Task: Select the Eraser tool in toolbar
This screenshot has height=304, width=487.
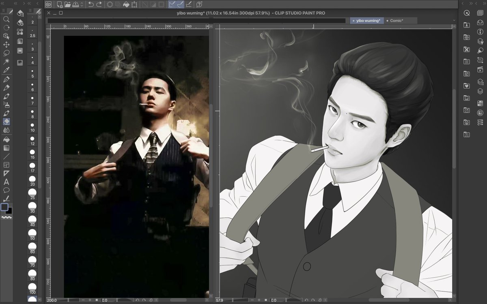Action: [6, 122]
